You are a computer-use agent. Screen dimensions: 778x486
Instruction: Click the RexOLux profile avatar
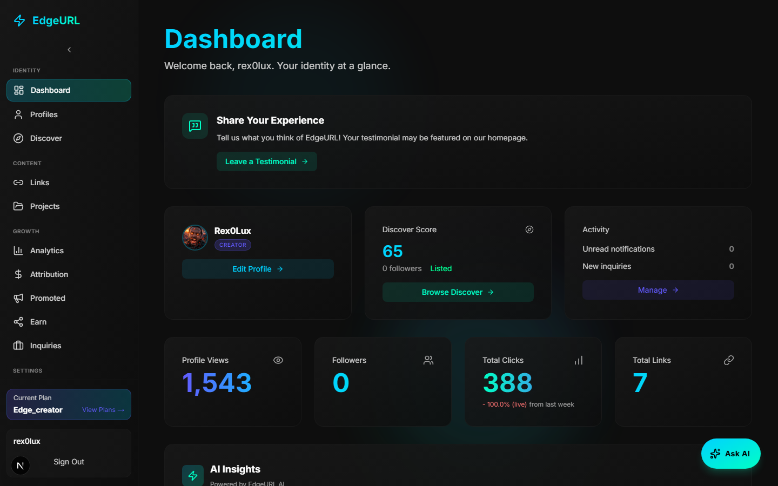195,238
